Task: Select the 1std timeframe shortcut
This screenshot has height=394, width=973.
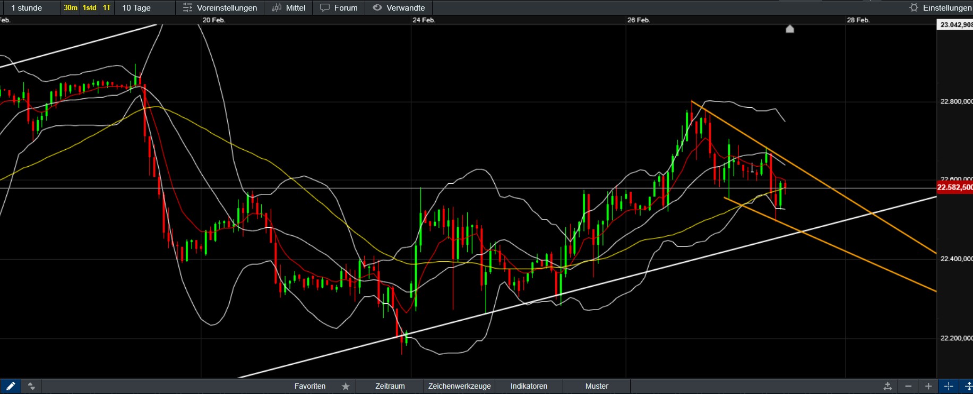Action: 90,7
